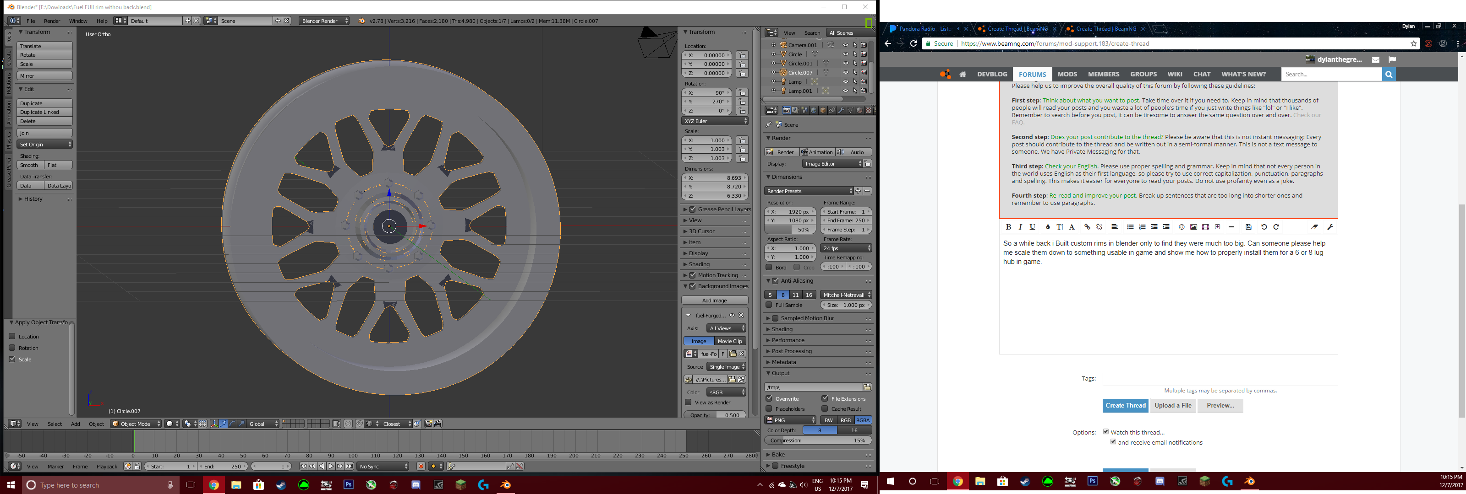The width and height of the screenshot is (1466, 494).
Task: Open the inbox envelope icon on BeamNG
Action: pyautogui.click(x=1375, y=59)
